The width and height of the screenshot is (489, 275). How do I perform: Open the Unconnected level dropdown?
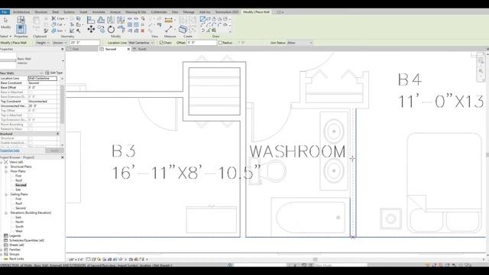(60, 43)
